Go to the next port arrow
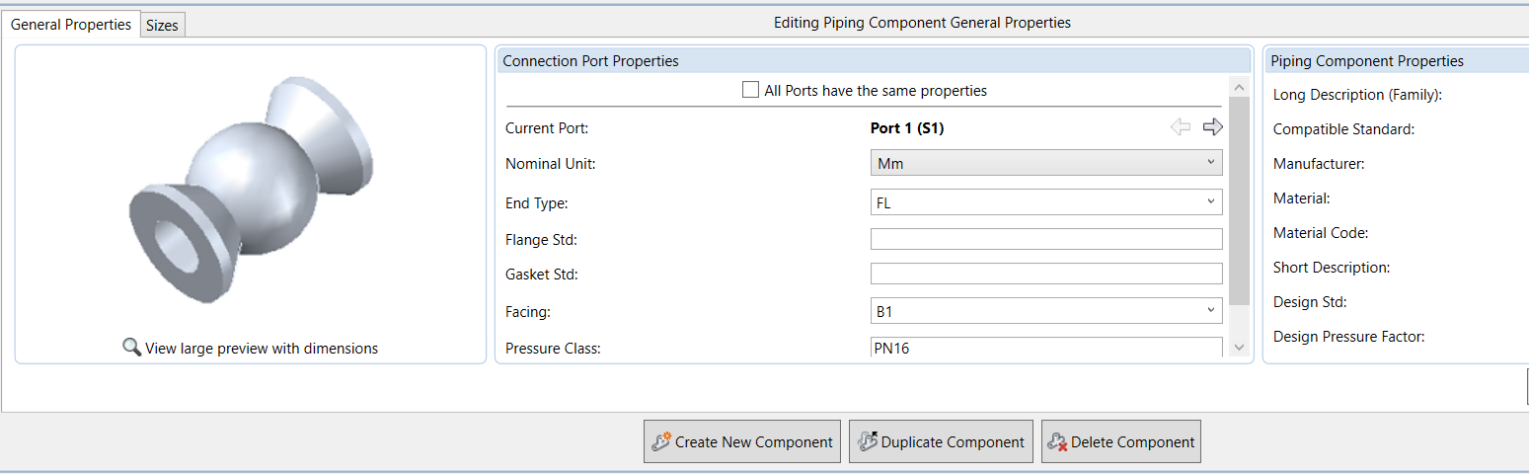 click(x=1213, y=126)
